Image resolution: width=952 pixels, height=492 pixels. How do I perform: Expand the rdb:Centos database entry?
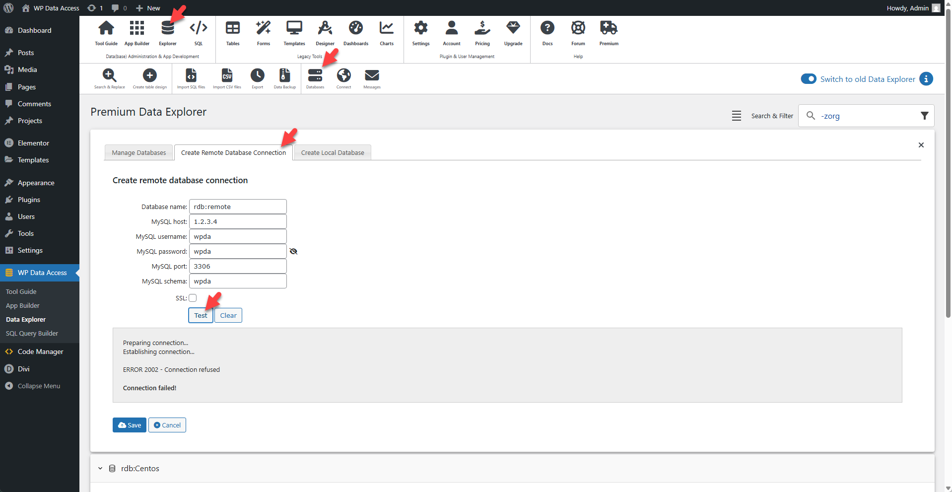pyautogui.click(x=100, y=468)
